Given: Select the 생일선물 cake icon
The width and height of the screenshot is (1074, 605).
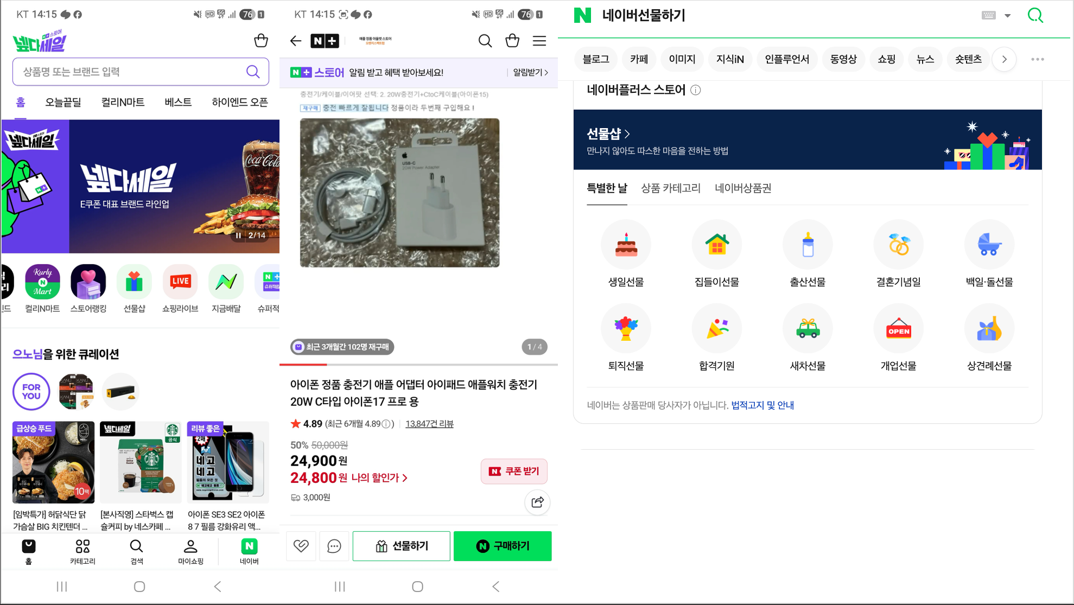Looking at the screenshot, I should click(626, 245).
